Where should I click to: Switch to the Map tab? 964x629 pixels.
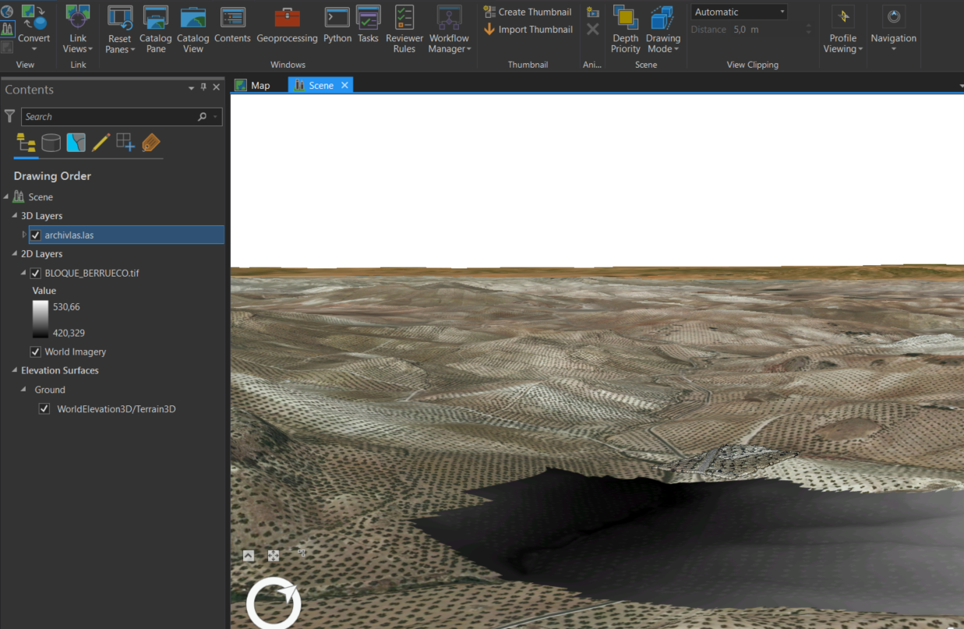tap(252, 85)
